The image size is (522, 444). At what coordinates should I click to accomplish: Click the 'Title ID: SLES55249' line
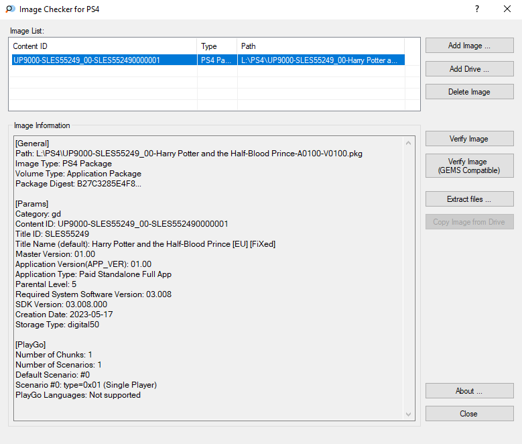click(x=52, y=234)
